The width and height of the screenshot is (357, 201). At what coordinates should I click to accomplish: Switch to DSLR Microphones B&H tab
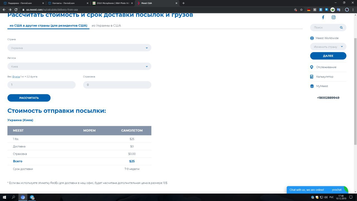click(112, 3)
